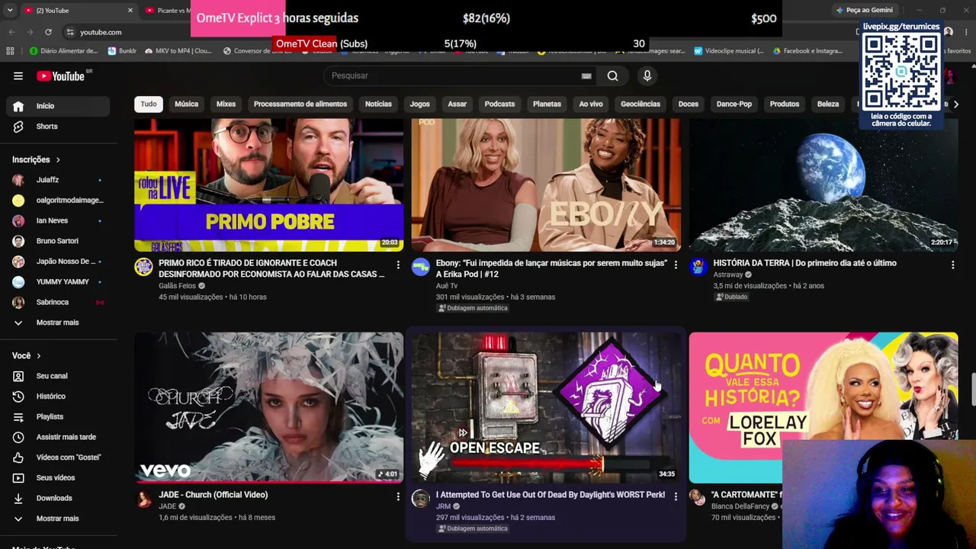View site information icon in address bar

tap(70, 32)
